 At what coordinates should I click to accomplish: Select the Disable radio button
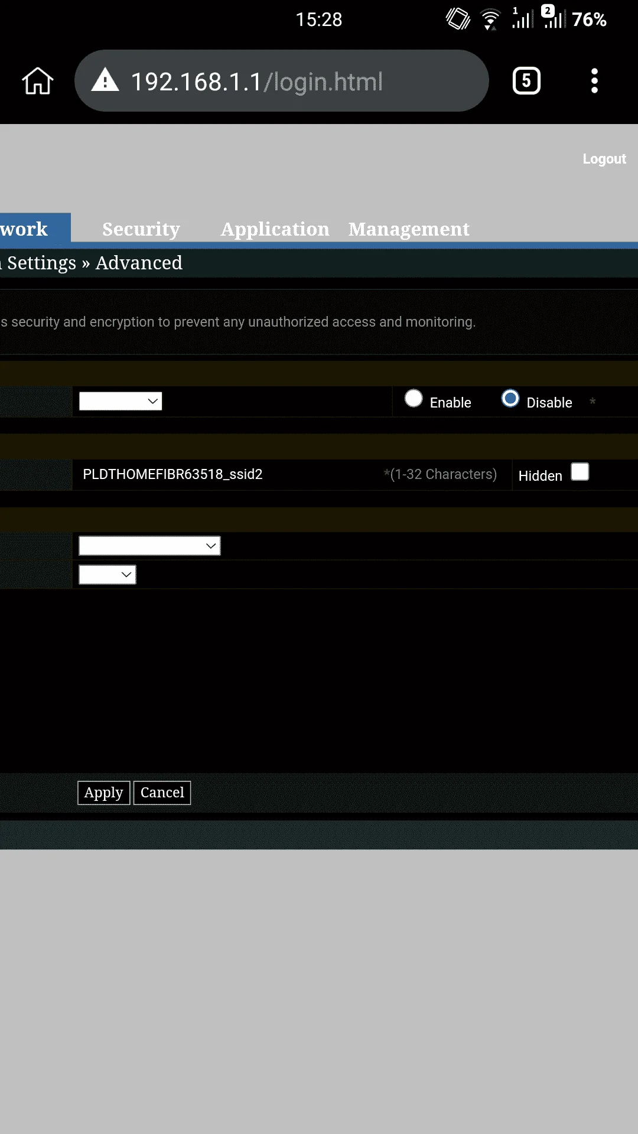[510, 399]
